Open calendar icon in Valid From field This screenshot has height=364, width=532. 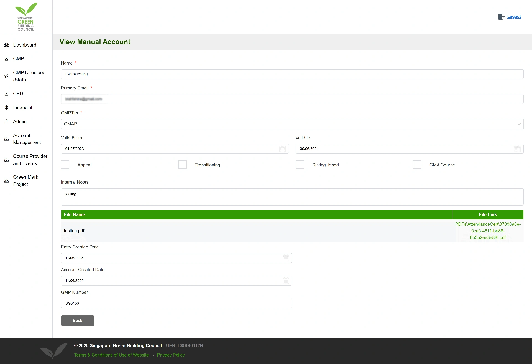tap(282, 149)
